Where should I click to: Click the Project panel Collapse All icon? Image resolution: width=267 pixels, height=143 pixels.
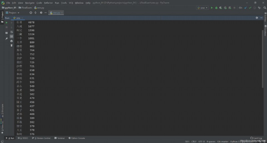(x=35, y=13)
